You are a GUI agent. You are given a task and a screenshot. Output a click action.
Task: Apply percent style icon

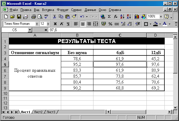coord(110,24)
